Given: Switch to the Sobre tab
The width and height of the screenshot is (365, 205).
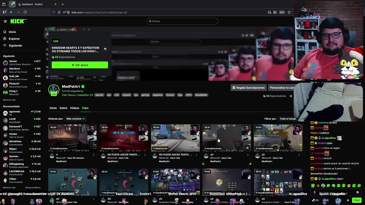Looking at the screenshot, I should click(63, 108).
